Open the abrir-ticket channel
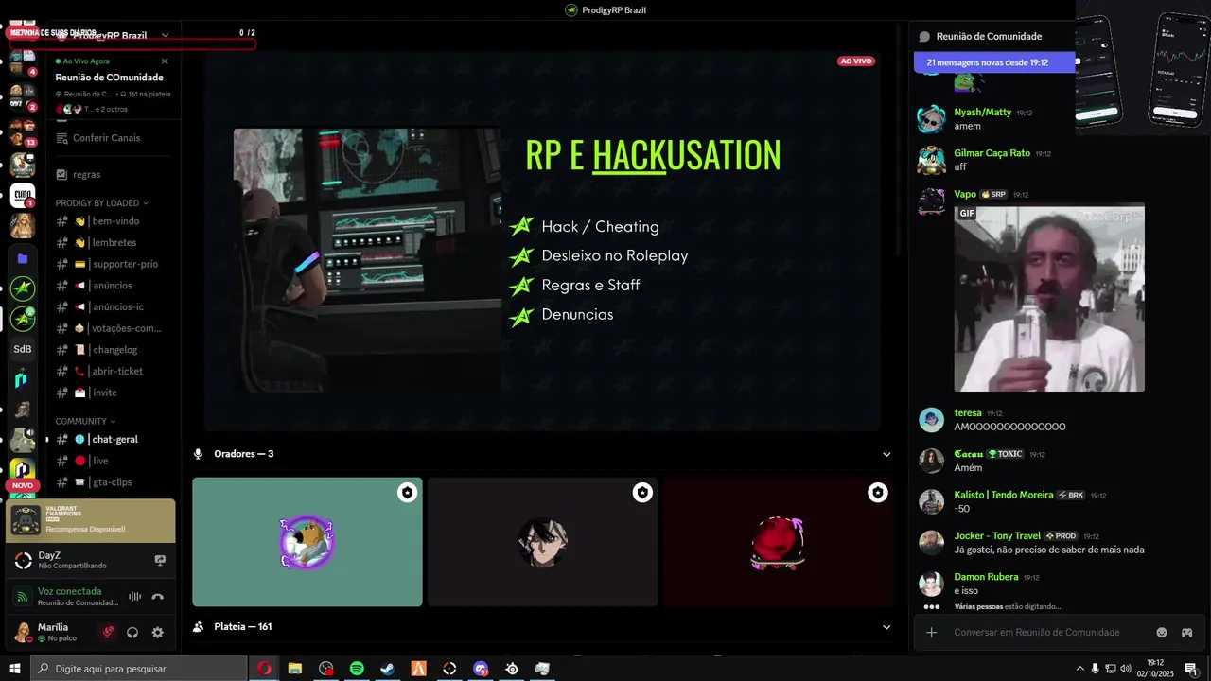 pyautogui.click(x=112, y=371)
